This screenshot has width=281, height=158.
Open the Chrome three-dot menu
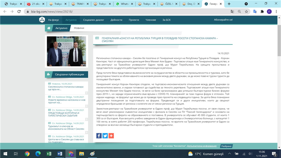[x=276, y=11]
